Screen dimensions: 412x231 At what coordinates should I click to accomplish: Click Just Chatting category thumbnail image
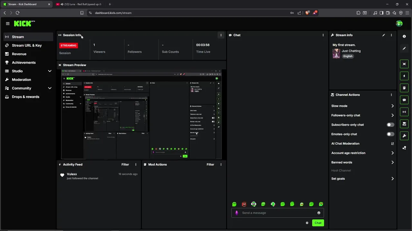point(336,54)
